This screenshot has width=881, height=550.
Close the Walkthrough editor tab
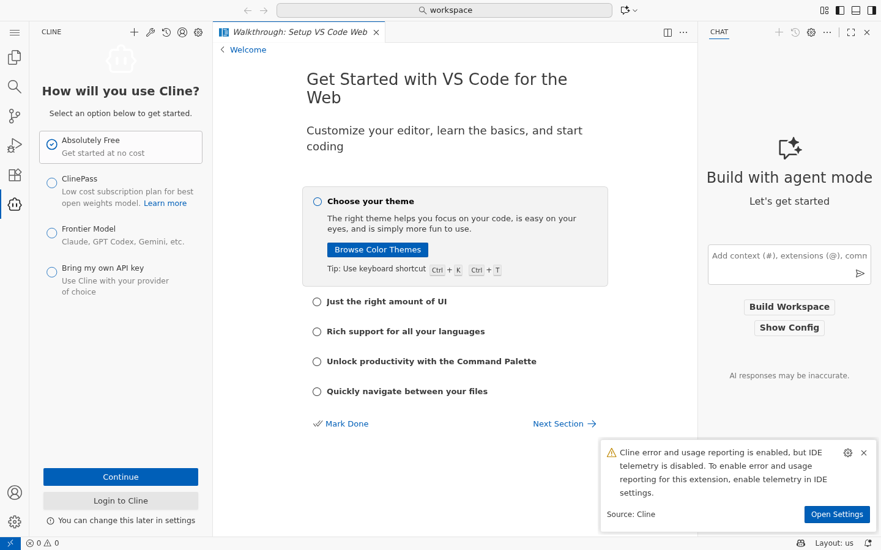376,32
